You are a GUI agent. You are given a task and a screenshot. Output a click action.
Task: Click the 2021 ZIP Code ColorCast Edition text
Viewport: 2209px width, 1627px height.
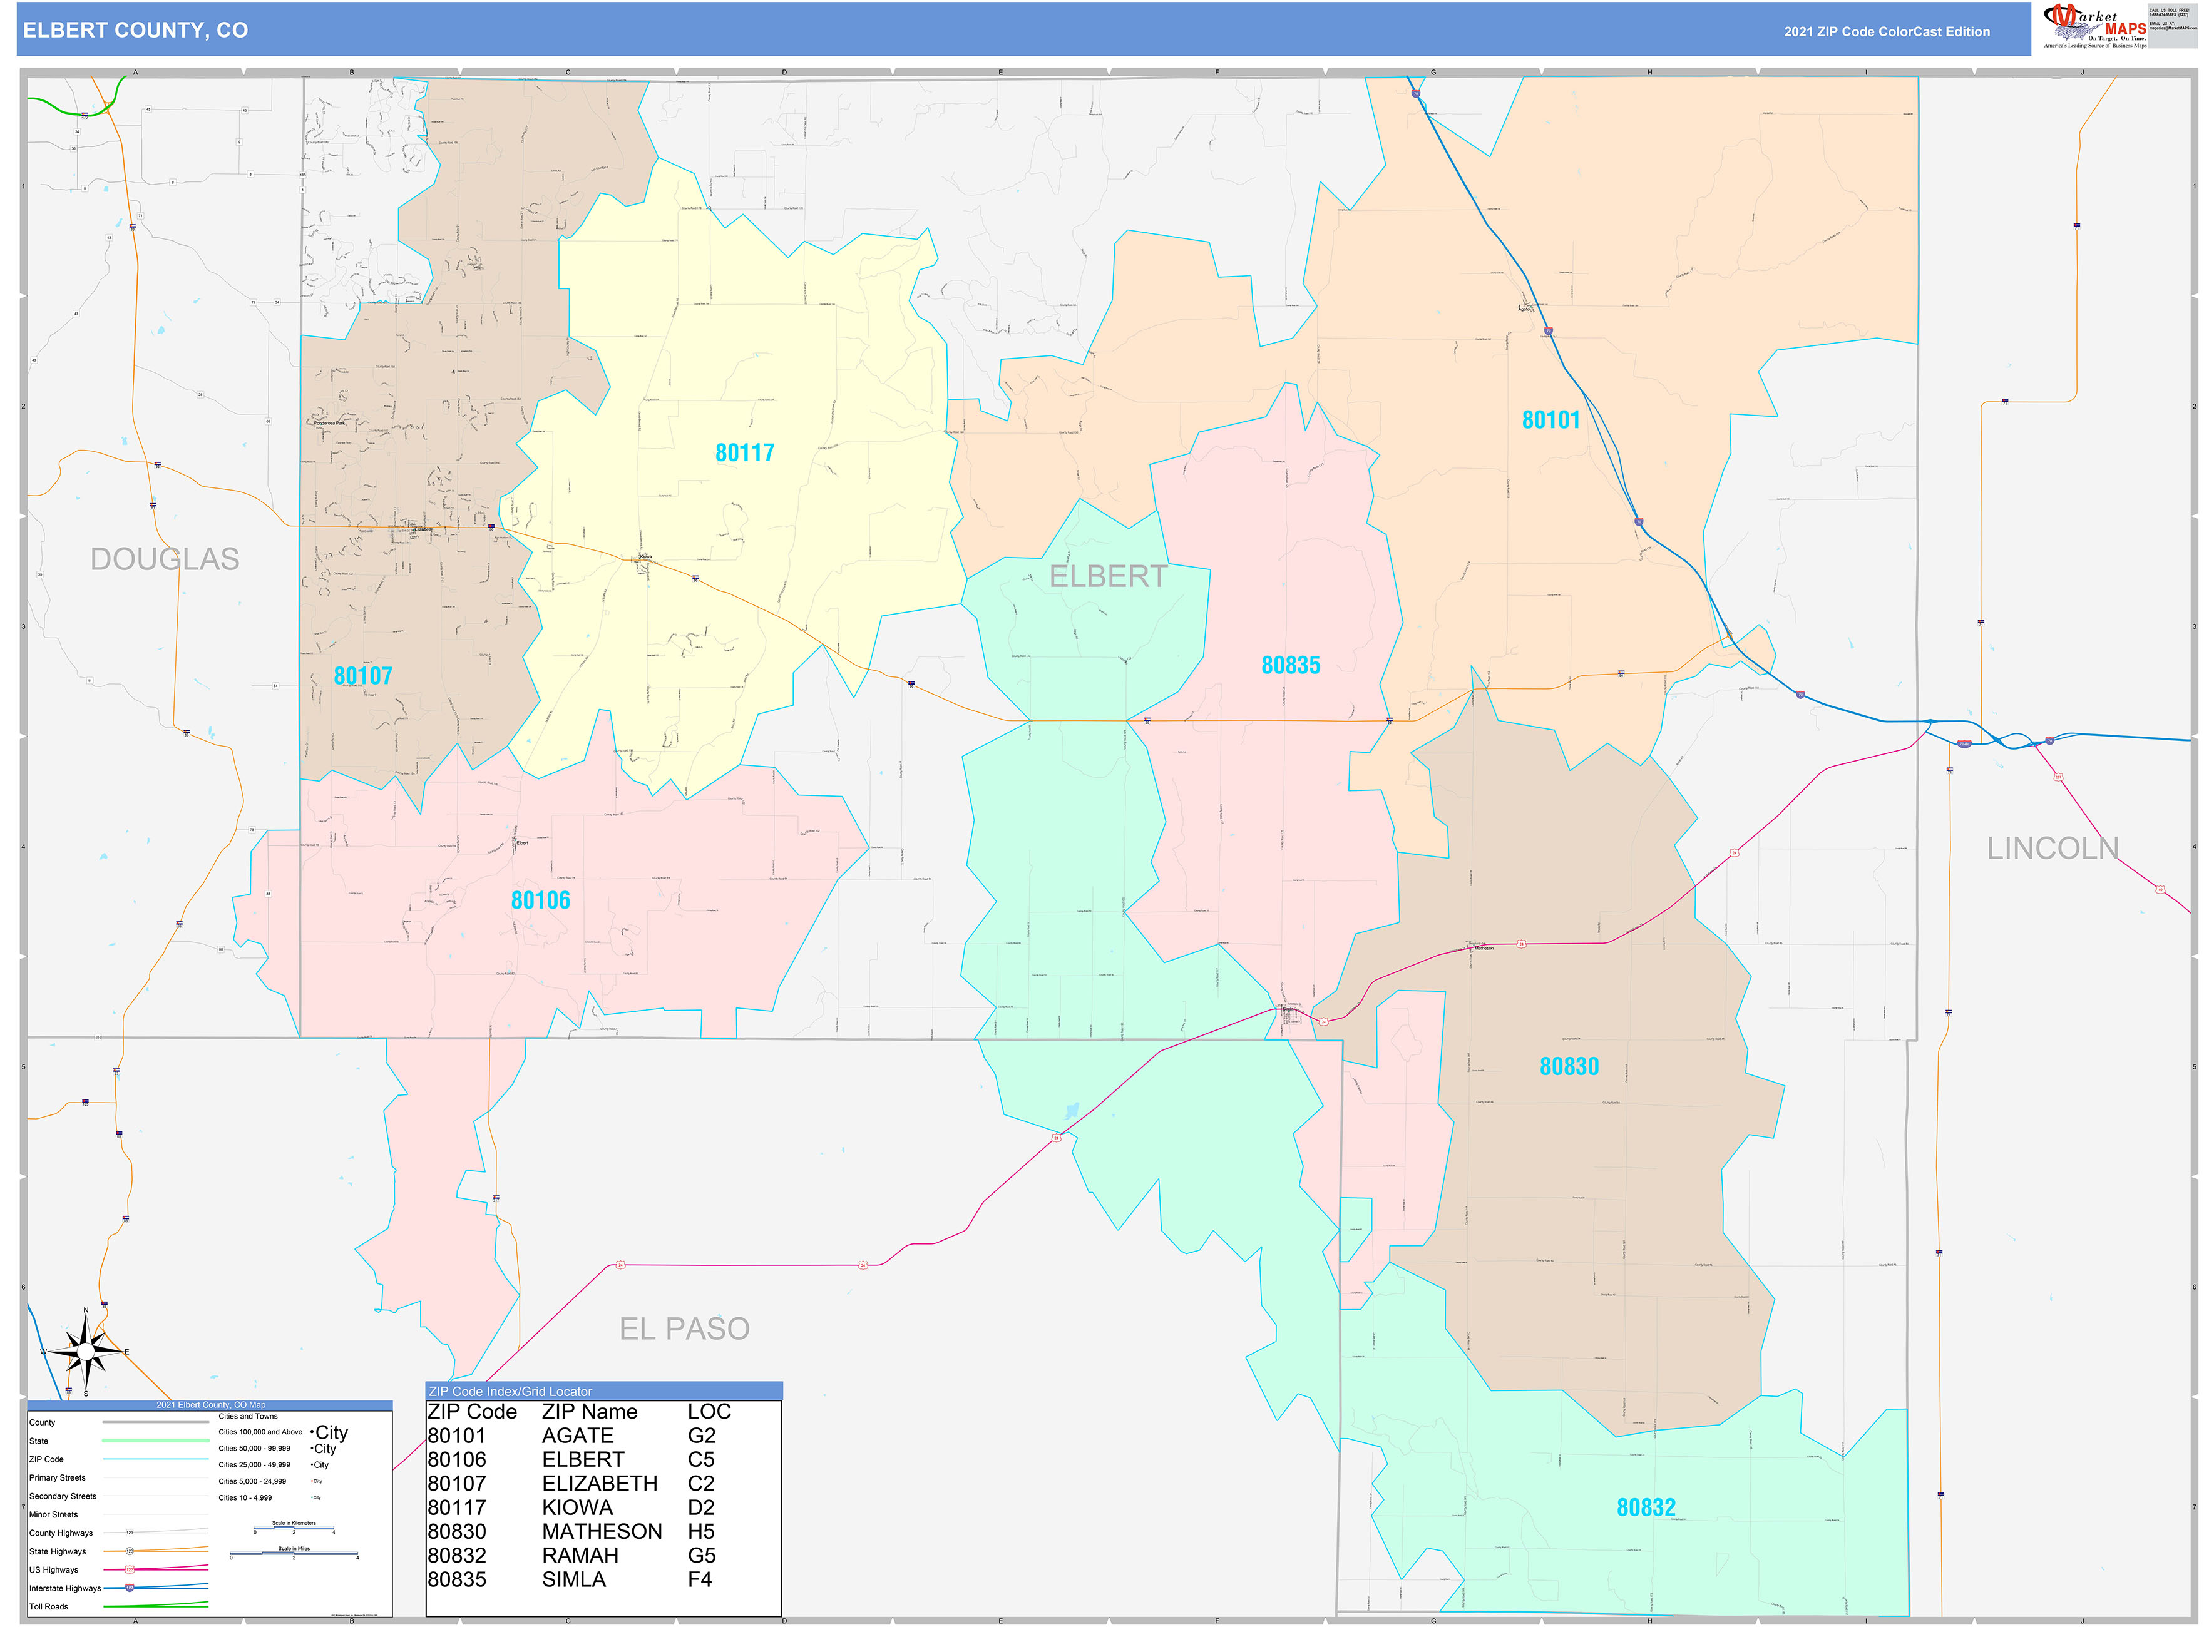point(1886,31)
